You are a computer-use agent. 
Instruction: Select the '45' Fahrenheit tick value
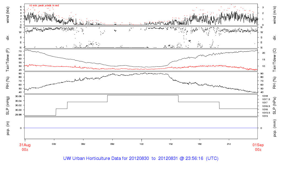(x=20, y=70)
